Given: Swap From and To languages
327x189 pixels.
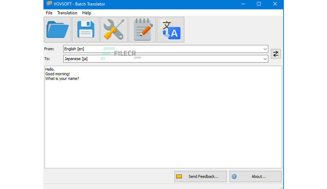Looking at the screenshot, I should tap(276, 54).
